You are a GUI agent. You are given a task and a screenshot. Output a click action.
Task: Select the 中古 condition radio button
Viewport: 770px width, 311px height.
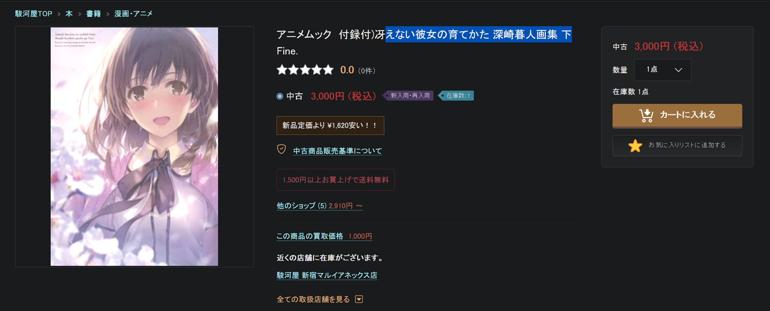[280, 96]
